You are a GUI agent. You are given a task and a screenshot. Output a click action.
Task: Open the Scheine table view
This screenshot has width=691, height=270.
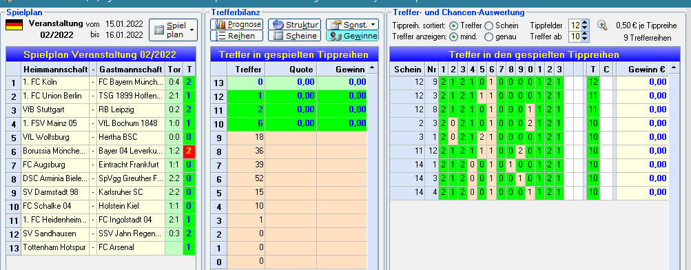(294, 36)
